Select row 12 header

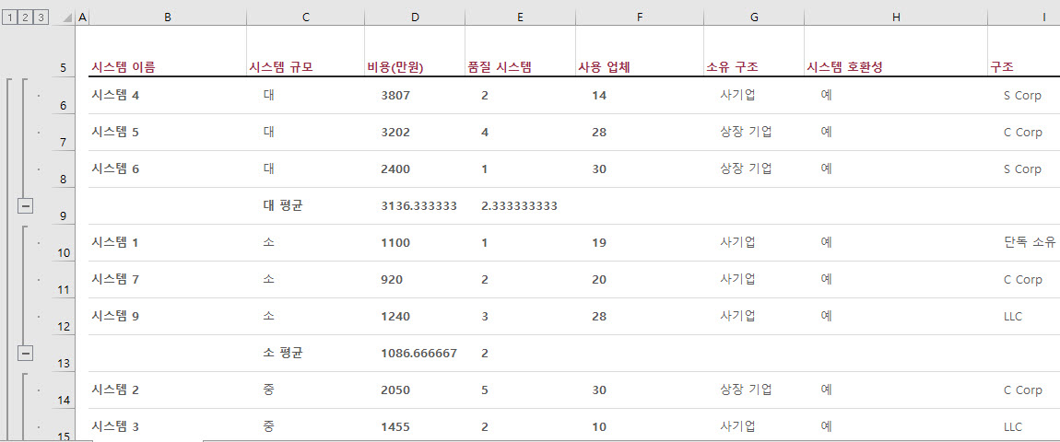point(65,316)
